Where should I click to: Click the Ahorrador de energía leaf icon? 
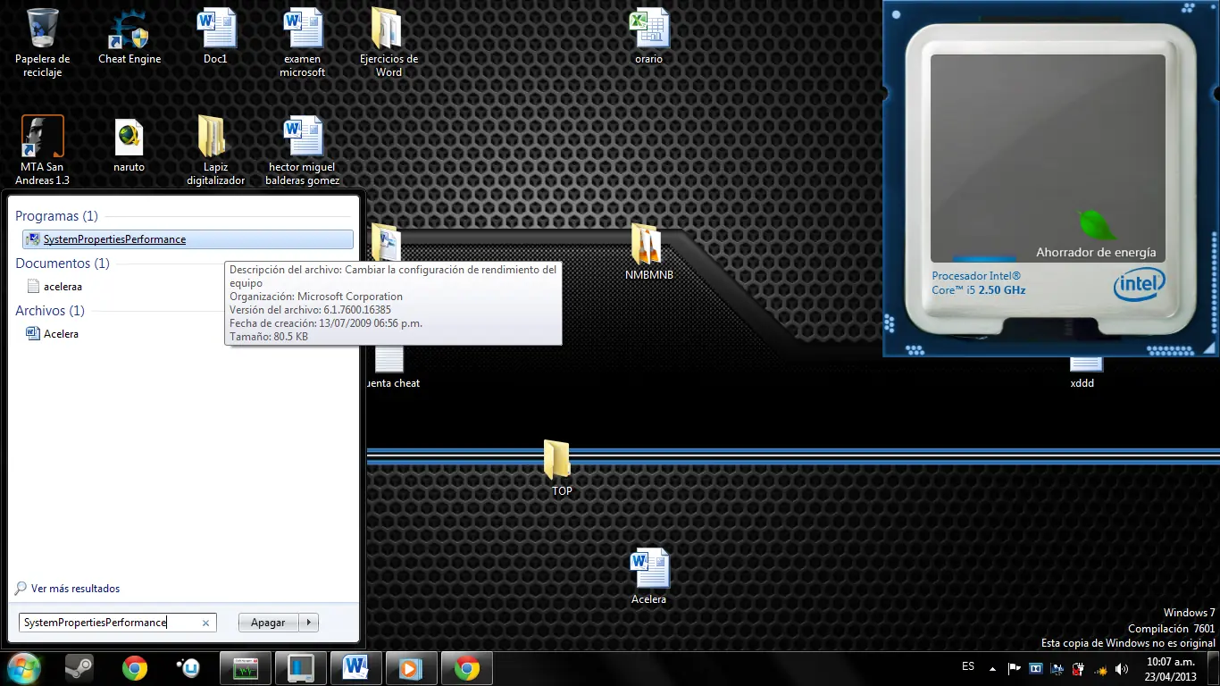tap(1097, 225)
